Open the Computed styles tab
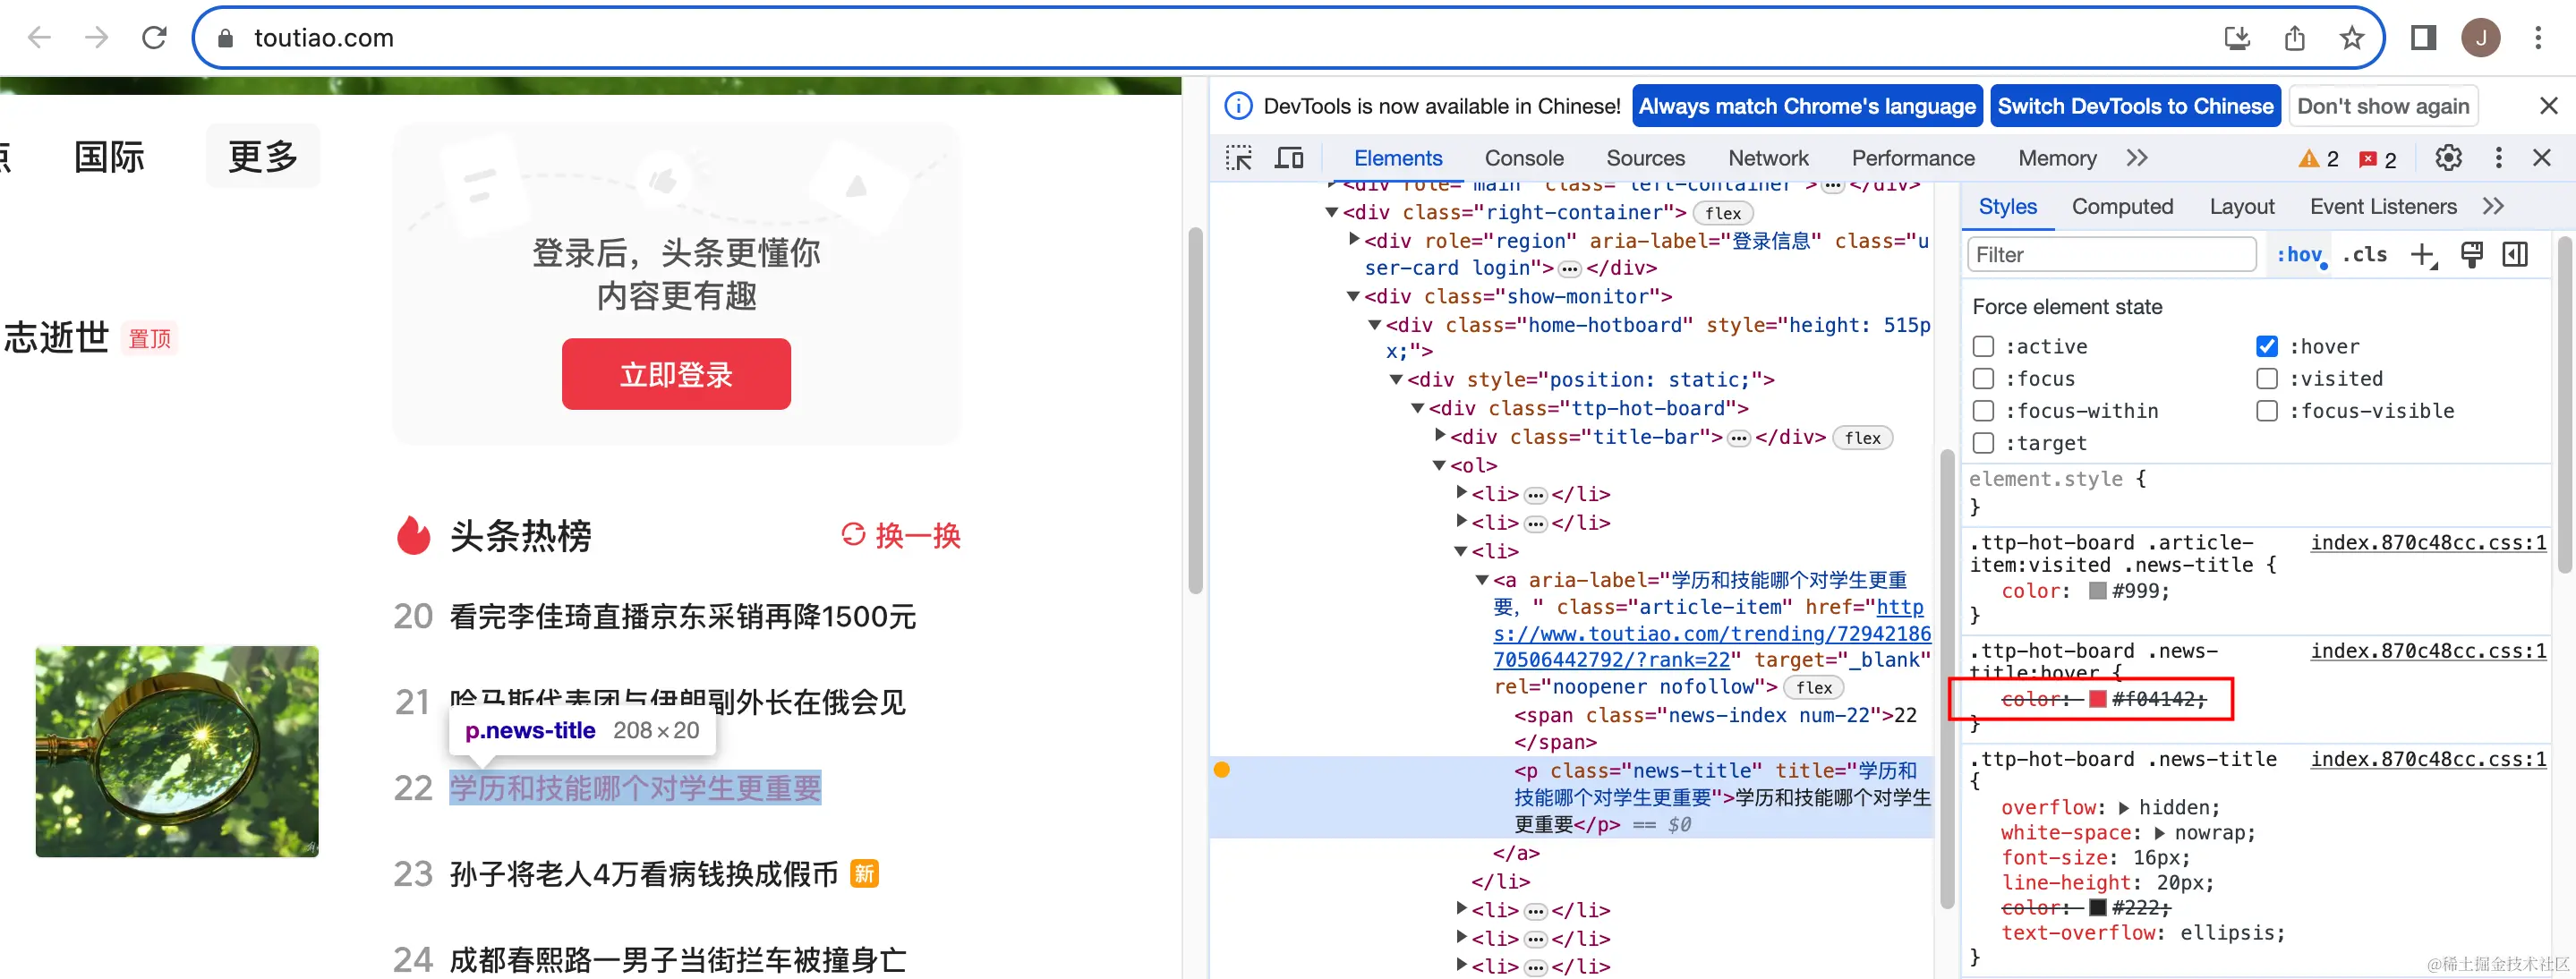The image size is (2576, 979). (x=2121, y=206)
